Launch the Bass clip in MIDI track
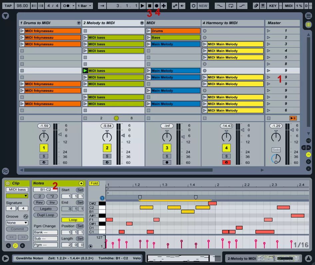315x265 pixels. tap(149, 38)
